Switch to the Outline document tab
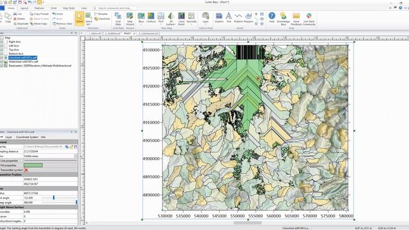This screenshot has height=230, width=409. 112,33
